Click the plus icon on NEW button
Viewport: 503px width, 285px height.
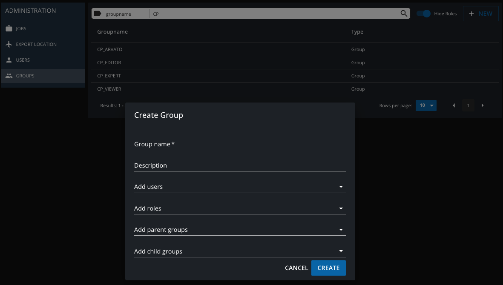[471, 13]
